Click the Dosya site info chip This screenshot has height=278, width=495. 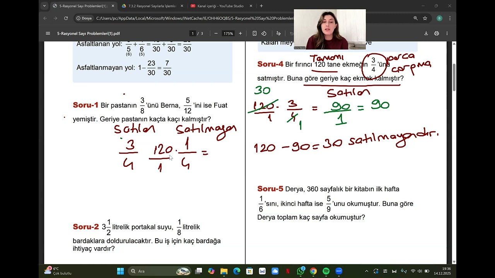click(84, 18)
